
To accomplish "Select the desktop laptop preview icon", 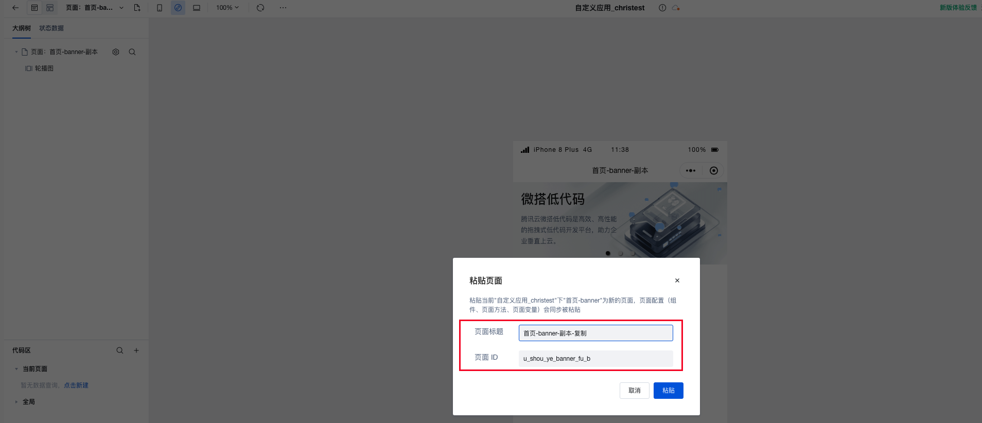I will pos(197,8).
